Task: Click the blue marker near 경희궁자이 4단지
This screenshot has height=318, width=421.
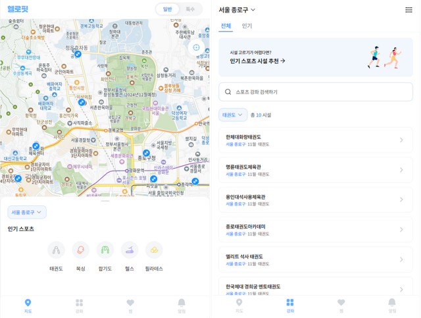Action: (x=18, y=178)
